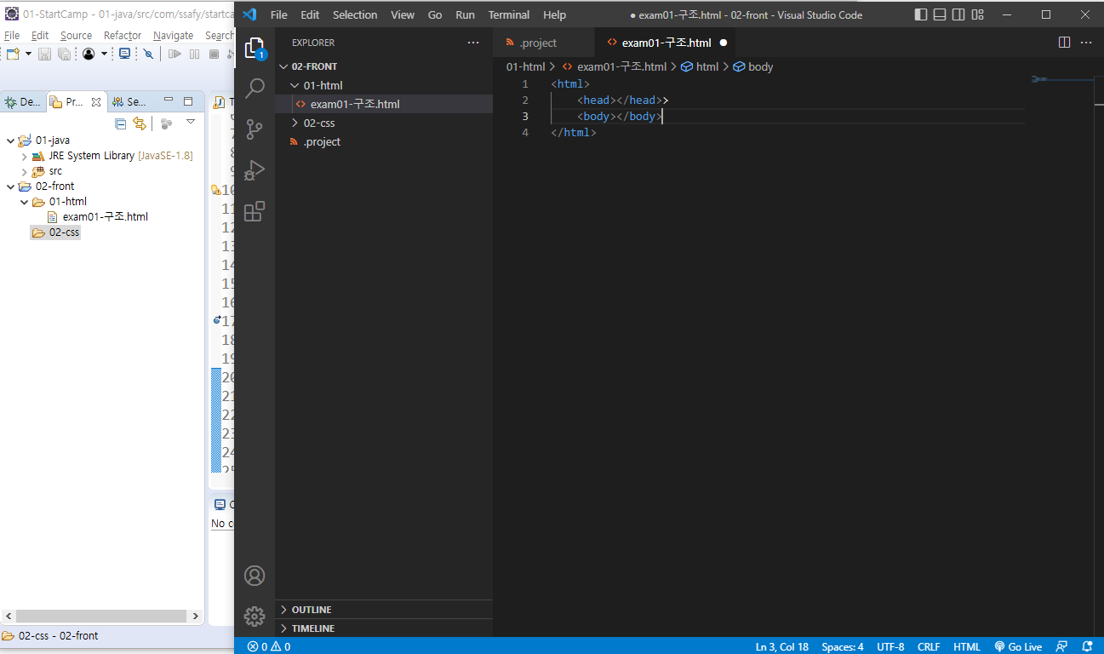1104x654 pixels.
Task: Open the File menu in VS Code
Action: (279, 14)
